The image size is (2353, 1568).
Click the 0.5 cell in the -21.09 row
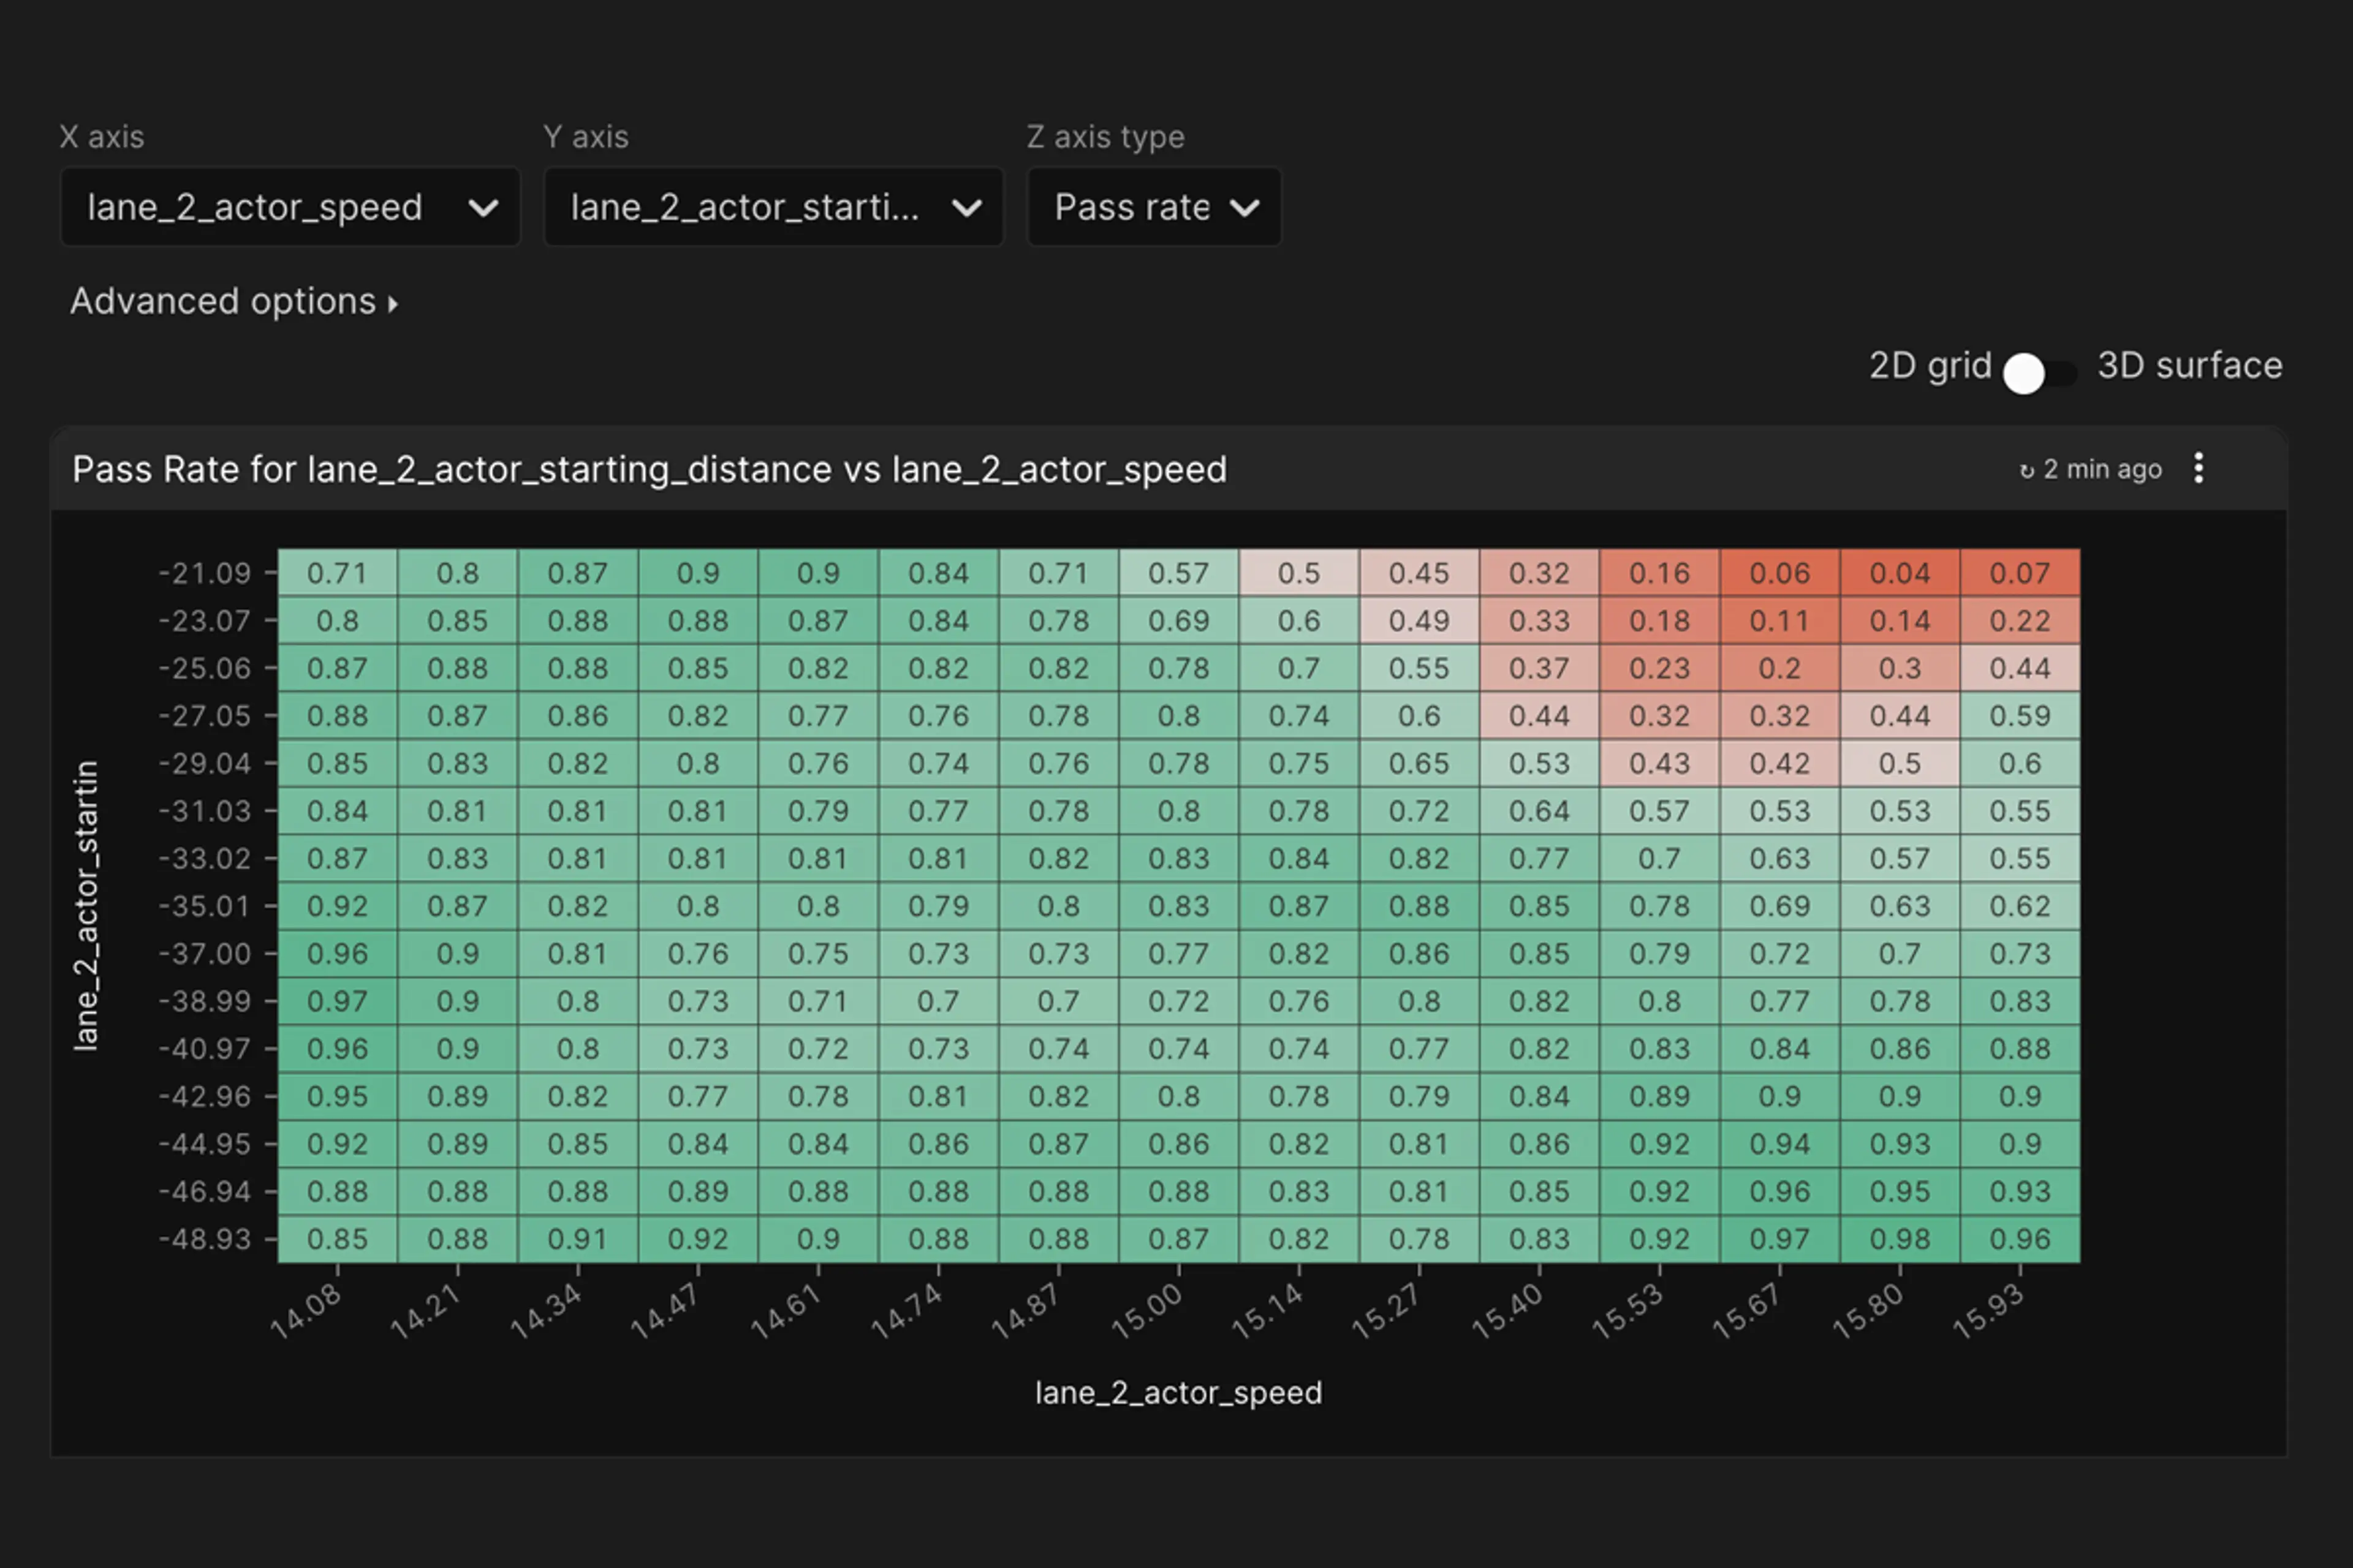1298,573
